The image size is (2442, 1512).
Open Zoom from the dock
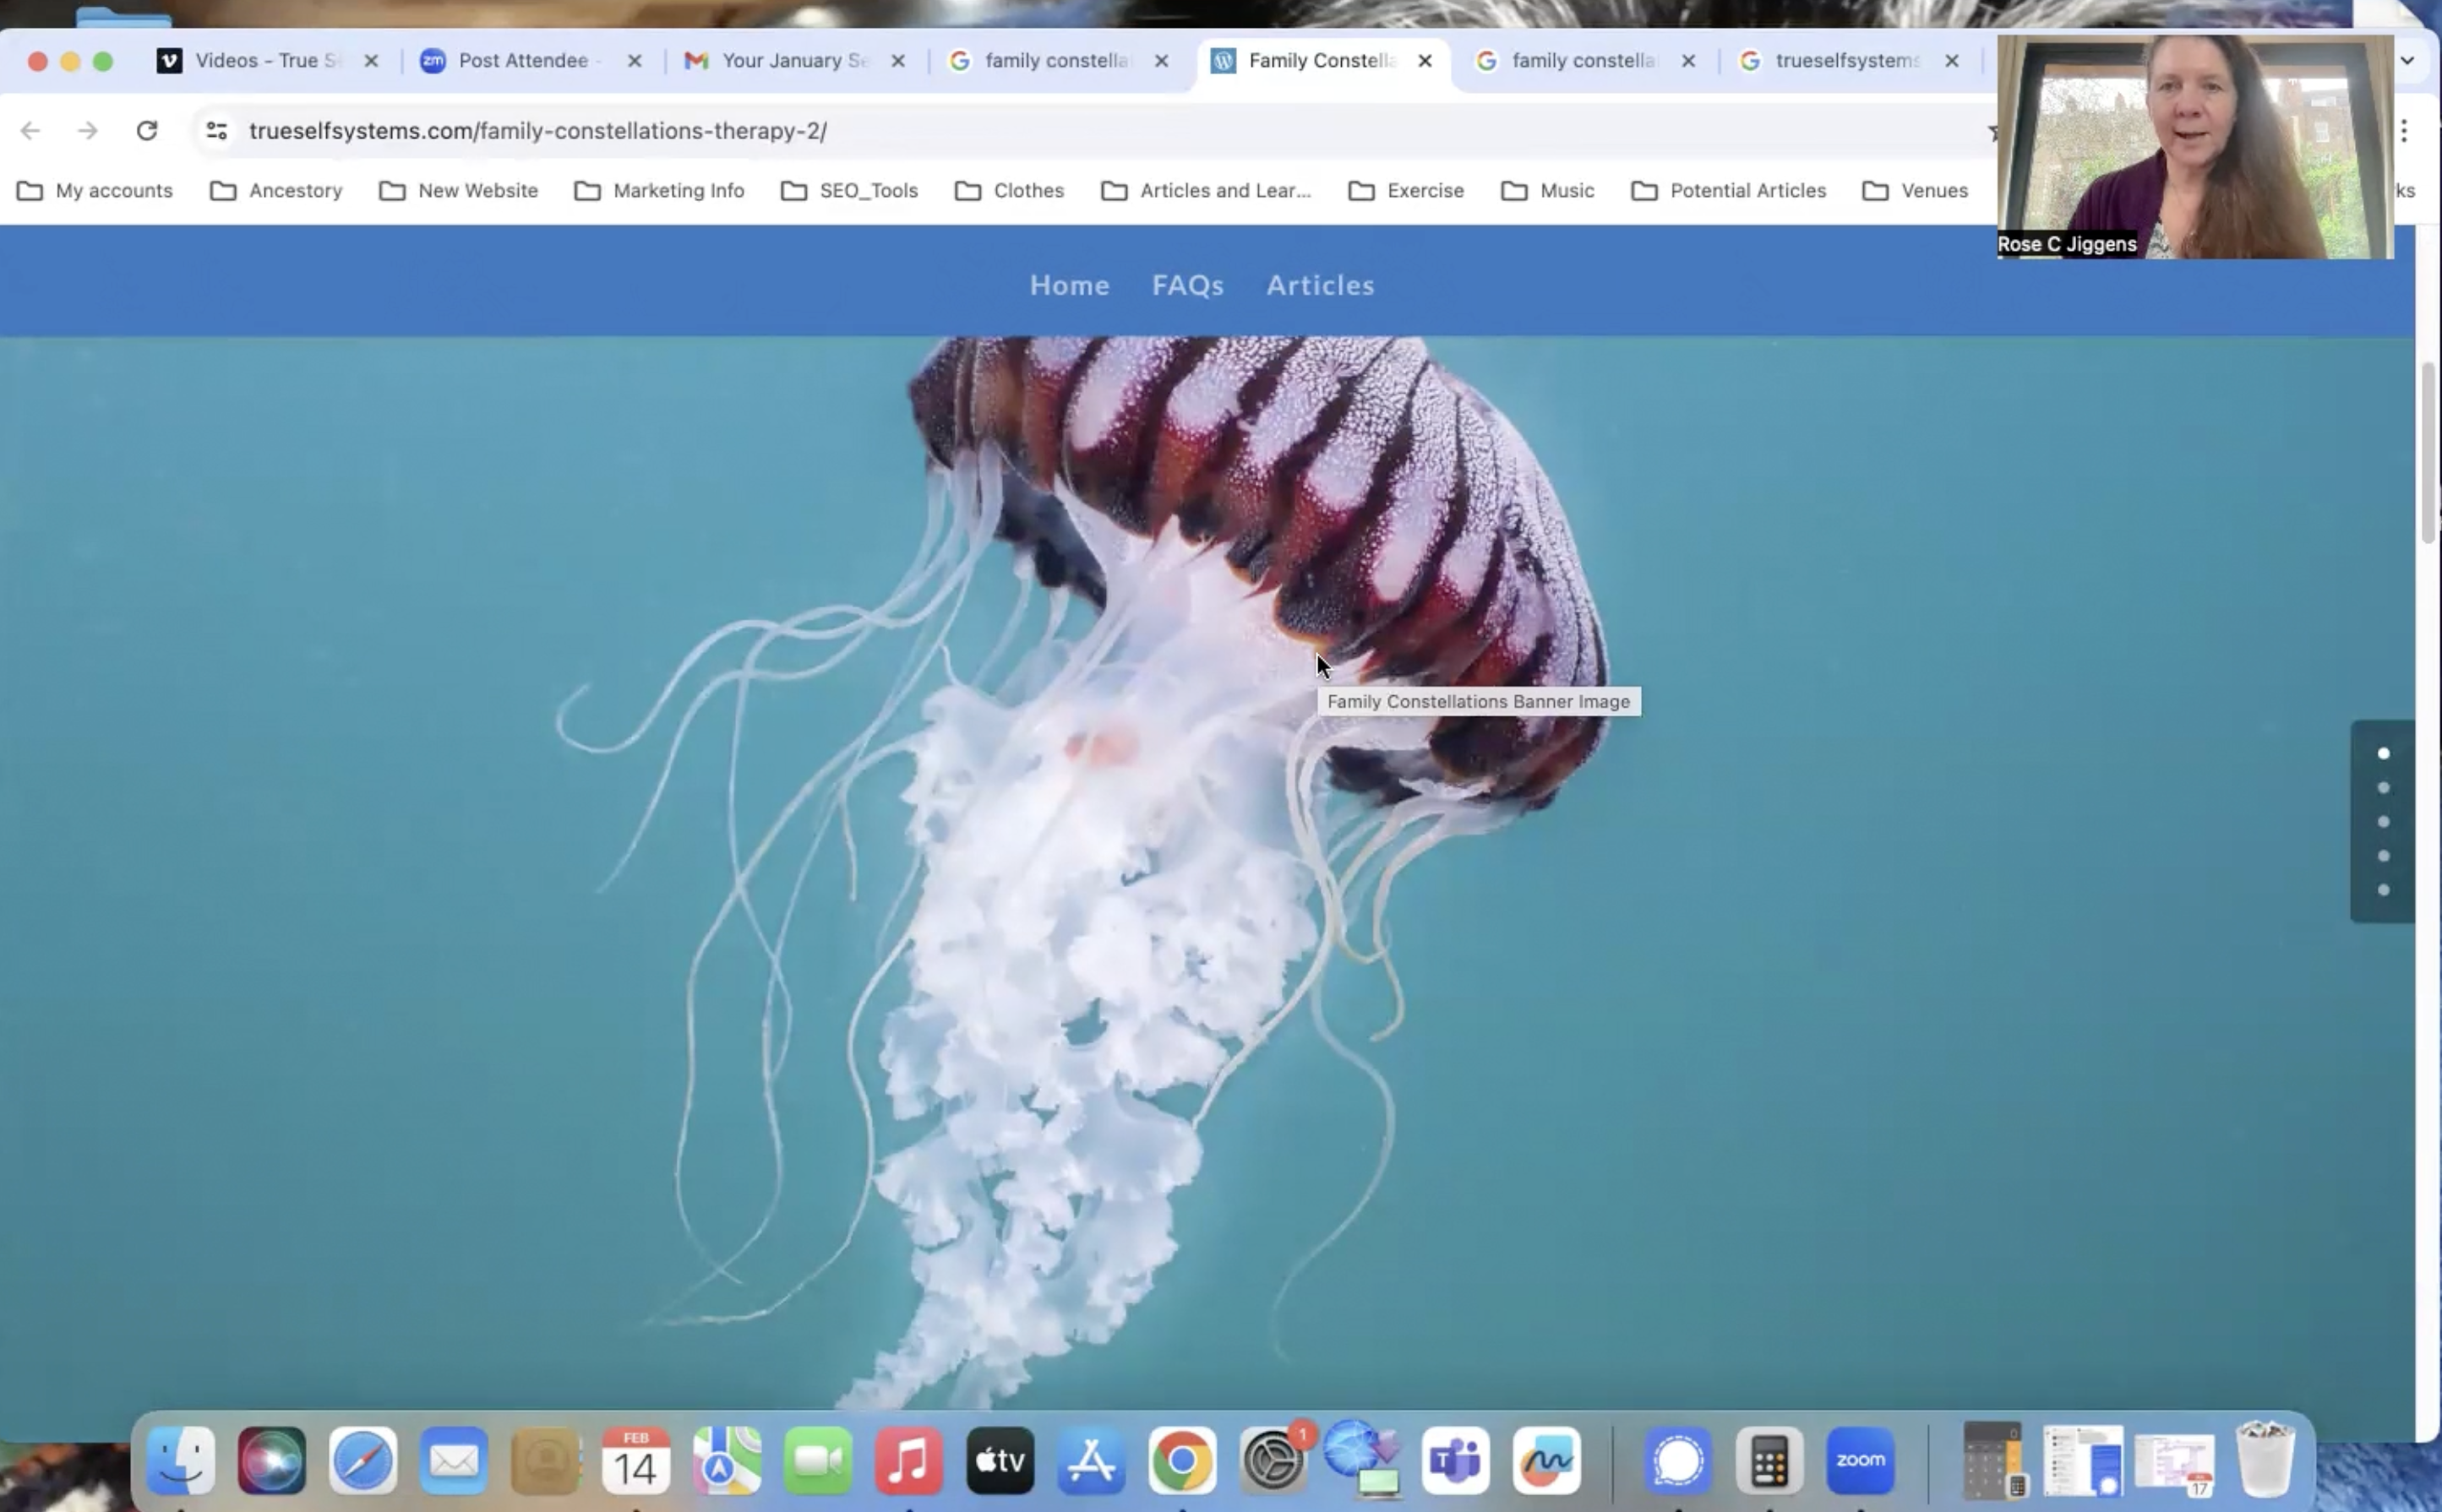click(x=1860, y=1460)
